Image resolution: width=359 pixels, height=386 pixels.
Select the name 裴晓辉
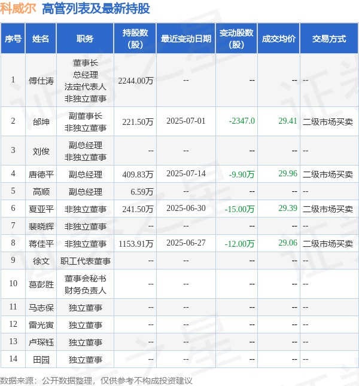(x=41, y=226)
